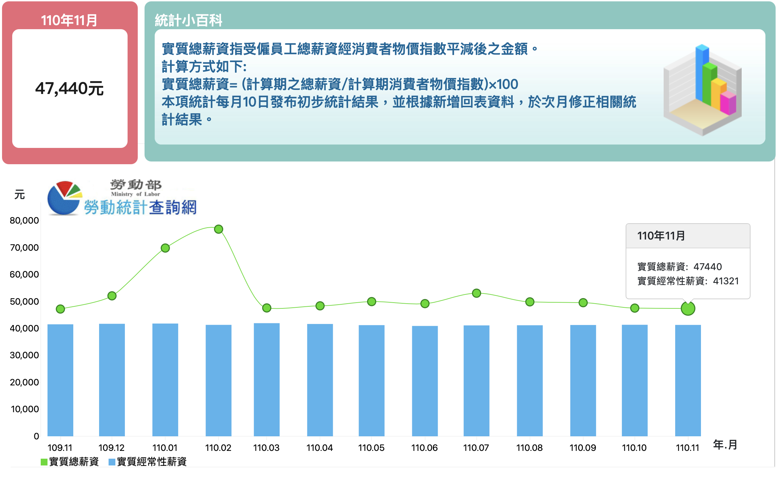Select the 110.04 line data point

pos(320,306)
